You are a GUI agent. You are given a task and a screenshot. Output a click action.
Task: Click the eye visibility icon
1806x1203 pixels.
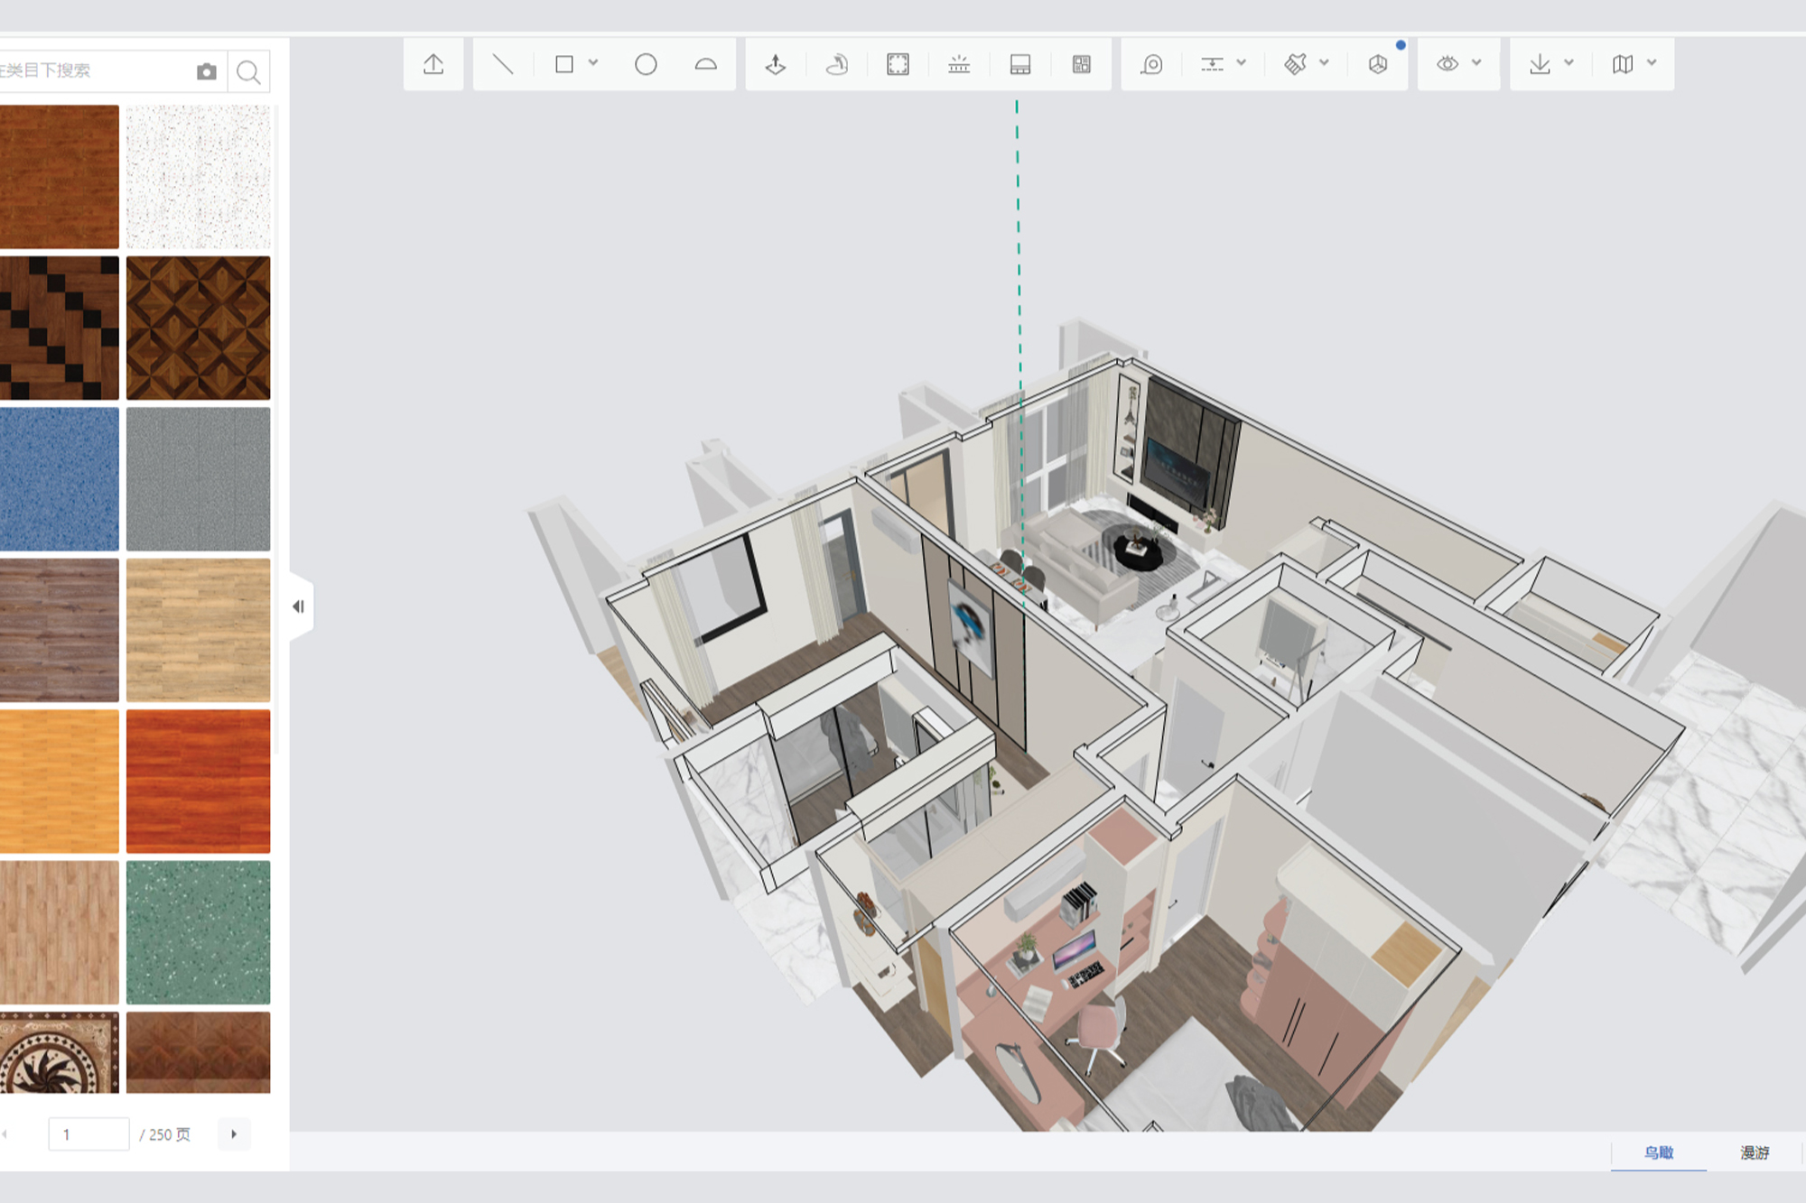(x=1447, y=64)
